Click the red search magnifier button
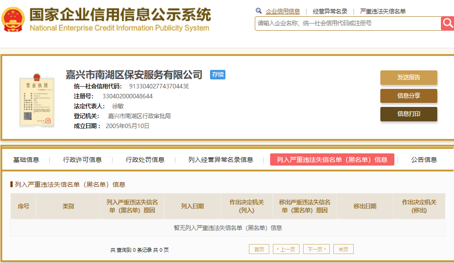454x263 pixels. click(x=448, y=23)
